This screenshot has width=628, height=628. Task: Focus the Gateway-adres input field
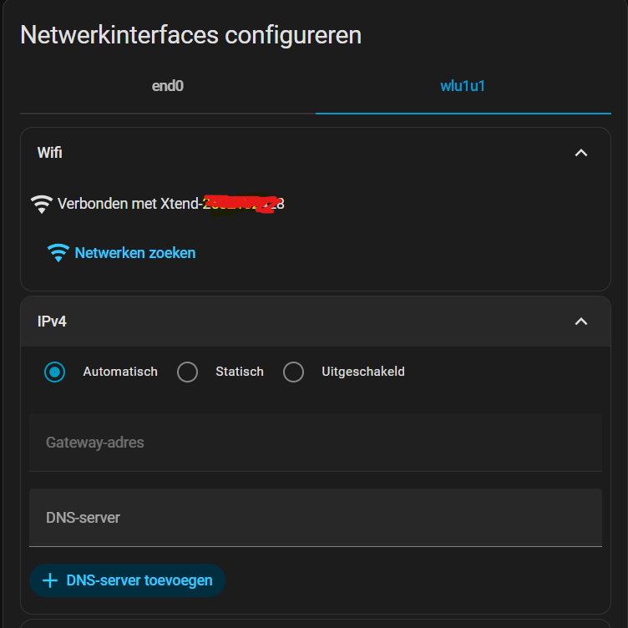click(x=316, y=443)
